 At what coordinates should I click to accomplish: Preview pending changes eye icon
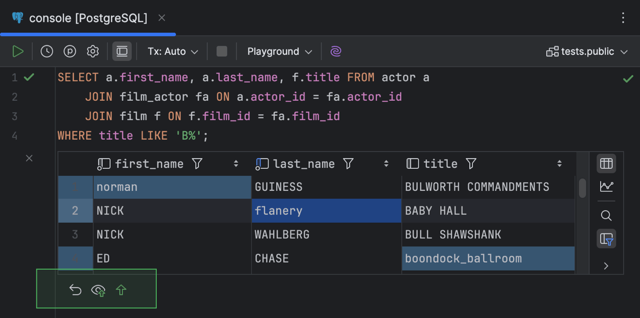click(x=98, y=290)
